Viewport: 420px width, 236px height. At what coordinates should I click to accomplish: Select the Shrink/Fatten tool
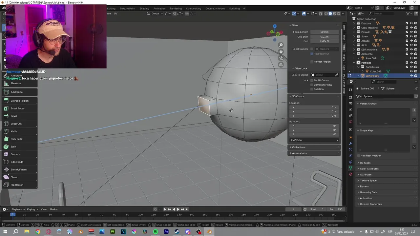(x=19, y=169)
